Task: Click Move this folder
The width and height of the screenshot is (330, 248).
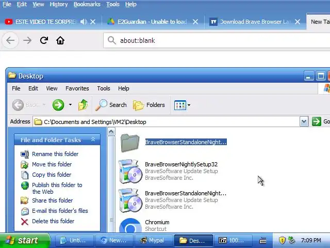Action: click(x=52, y=164)
